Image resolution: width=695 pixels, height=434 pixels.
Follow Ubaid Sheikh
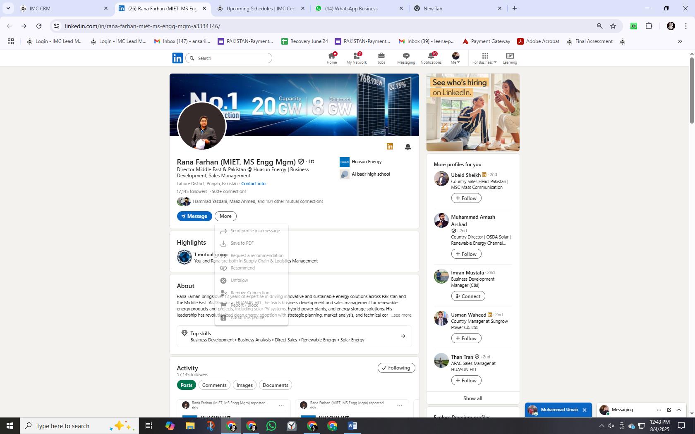click(x=466, y=198)
